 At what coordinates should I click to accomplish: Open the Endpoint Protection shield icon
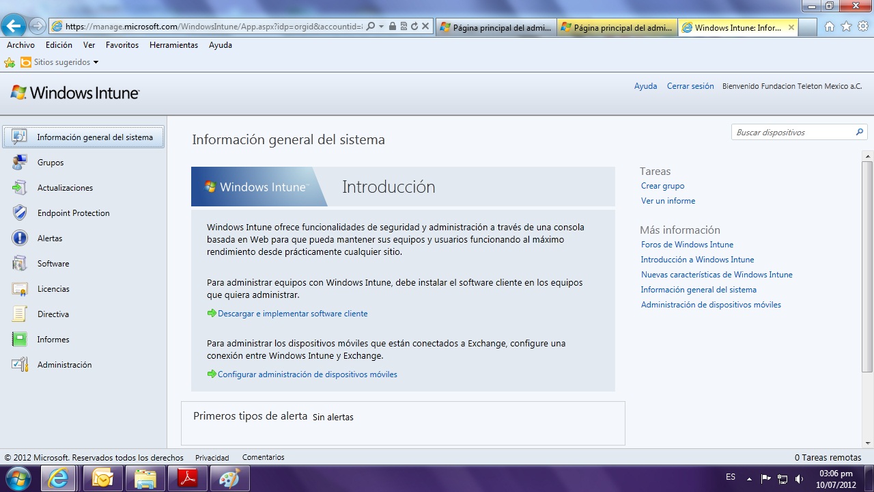click(x=20, y=213)
